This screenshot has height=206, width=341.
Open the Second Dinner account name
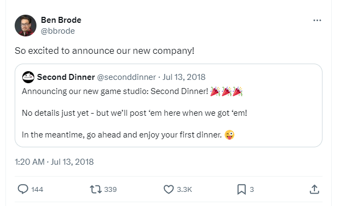tap(66, 77)
